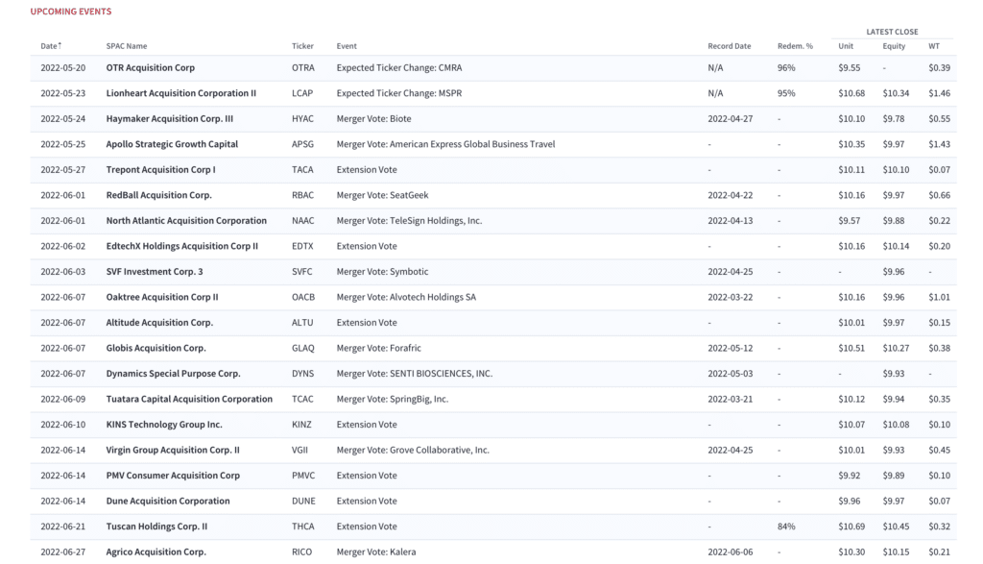
Task: Click the Redem. % column header
Action: [795, 46]
